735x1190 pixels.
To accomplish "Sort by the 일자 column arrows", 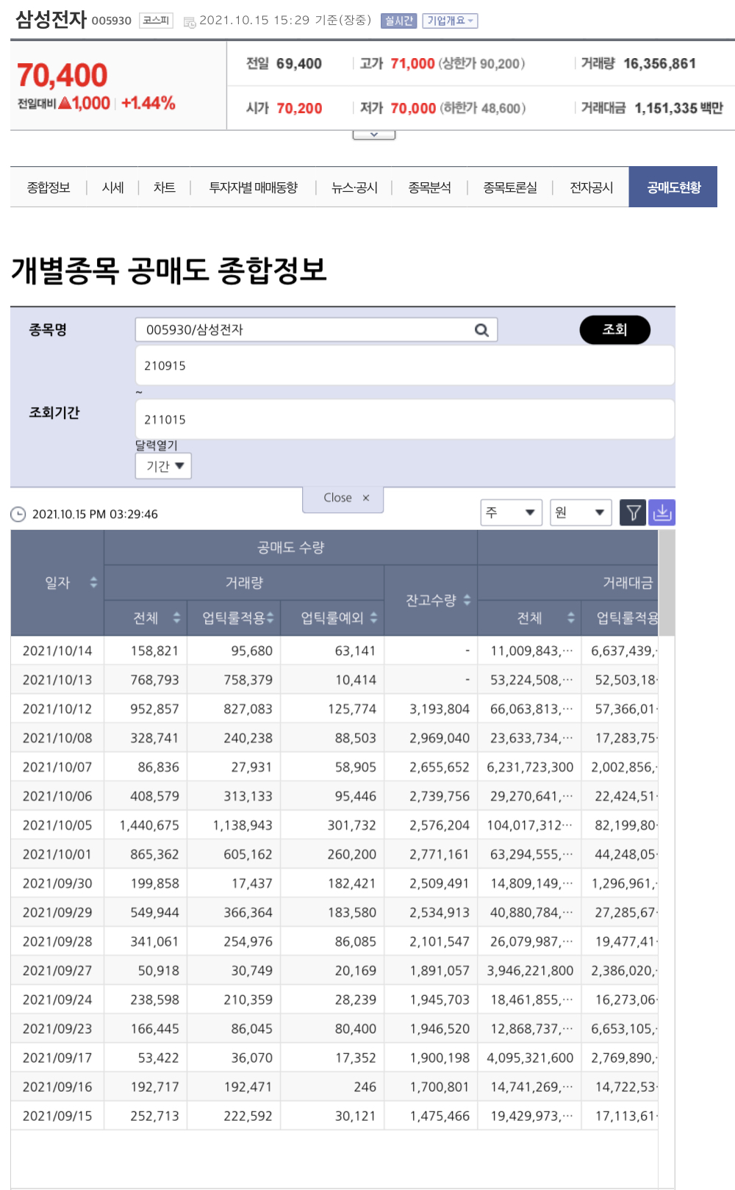I will (x=93, y=582).
